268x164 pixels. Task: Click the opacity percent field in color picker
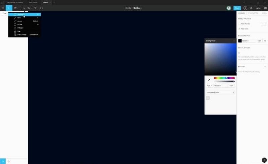tap(232, 86)
